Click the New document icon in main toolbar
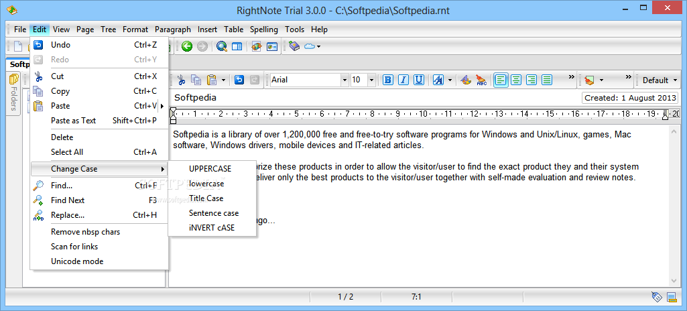The width and height of the screenshot is (687, 311). 18,46
